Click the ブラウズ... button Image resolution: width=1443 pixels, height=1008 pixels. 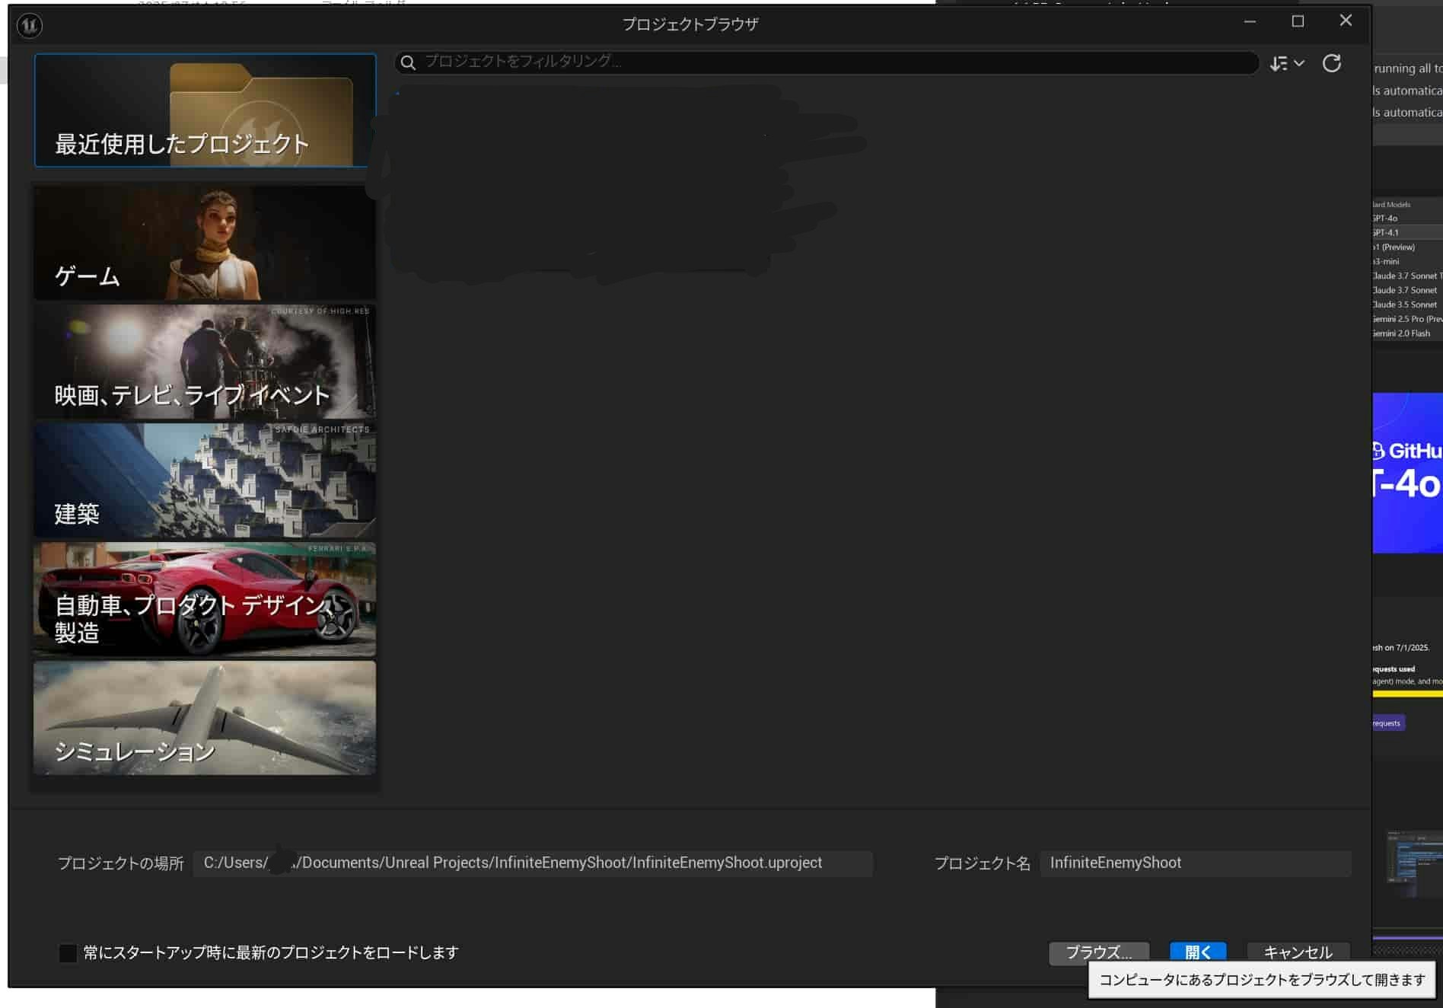tap(1098, 952)
